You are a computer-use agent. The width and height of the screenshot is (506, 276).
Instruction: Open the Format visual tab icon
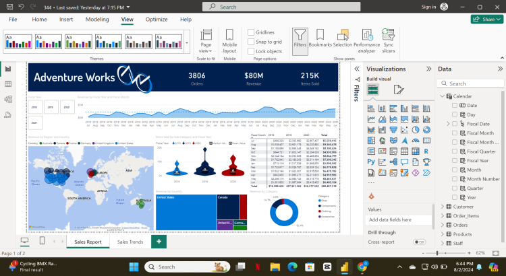(399, 90)
